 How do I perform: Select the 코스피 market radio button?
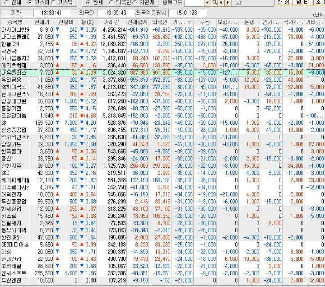[x=30, y=3]
